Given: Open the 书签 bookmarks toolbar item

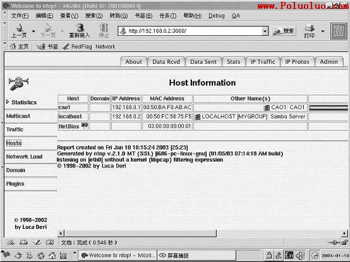Looking at the screenshot, I should (47, 46).
